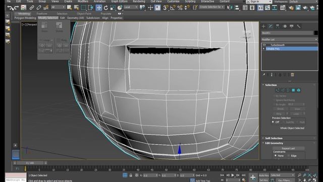Toggle Angle Snap icon
The height and width of the screenshot is (182, 323).
173,8
